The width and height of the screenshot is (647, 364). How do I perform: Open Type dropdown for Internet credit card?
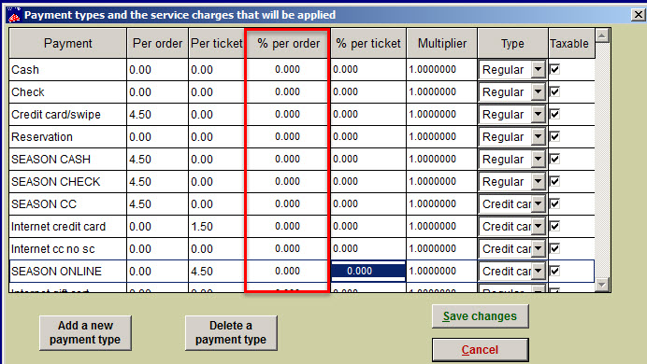click(x=538, y=227)
